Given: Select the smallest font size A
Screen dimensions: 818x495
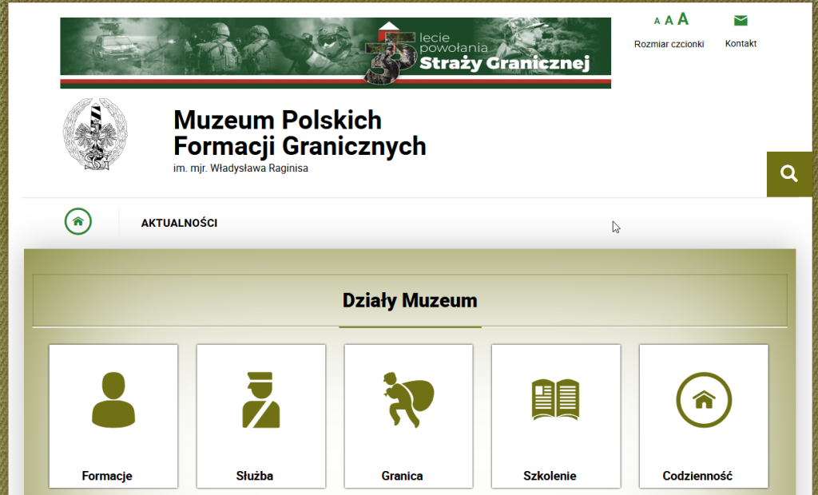Looking at the screenshot, I should [657, 22].
